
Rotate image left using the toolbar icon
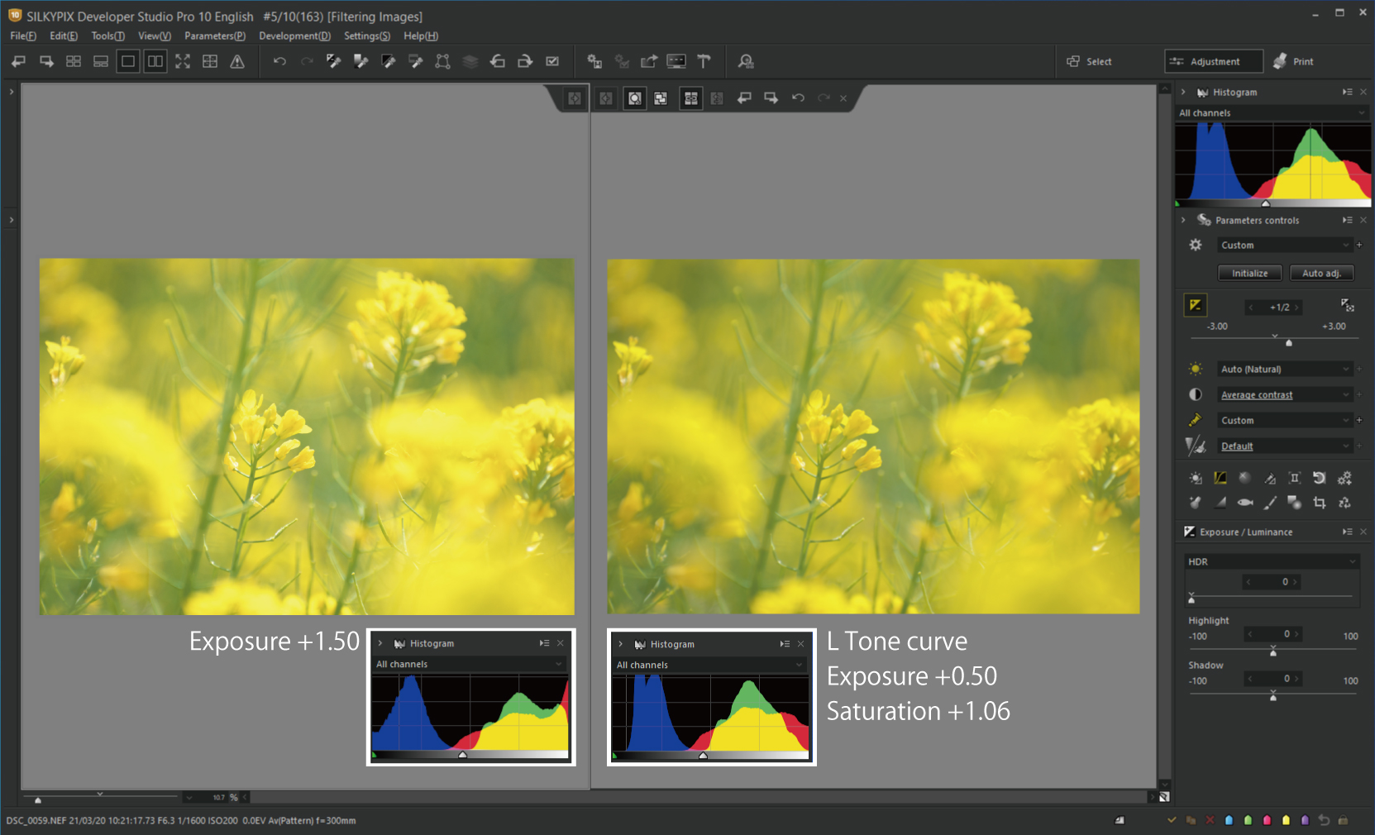coord(498,61)
